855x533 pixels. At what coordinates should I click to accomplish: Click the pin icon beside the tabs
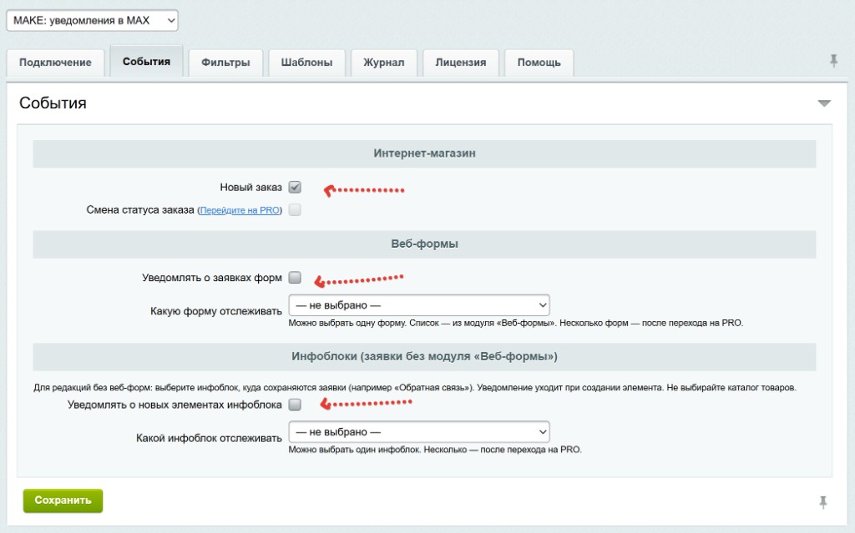833,61
